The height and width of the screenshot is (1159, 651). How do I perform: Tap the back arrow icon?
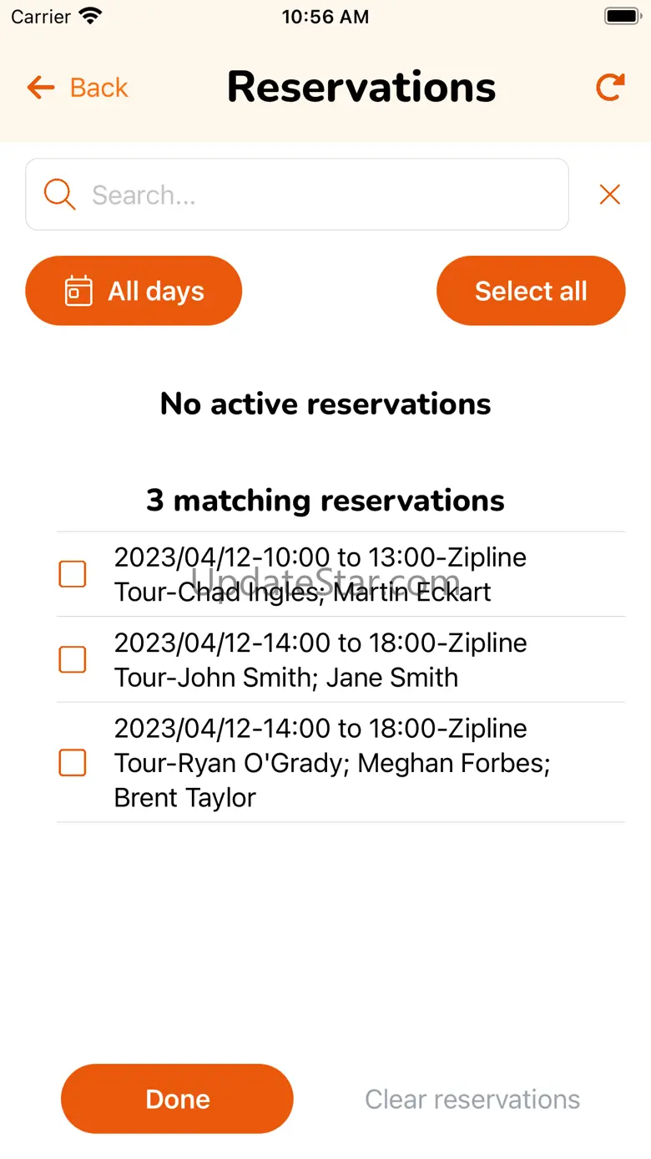point(41,88)
